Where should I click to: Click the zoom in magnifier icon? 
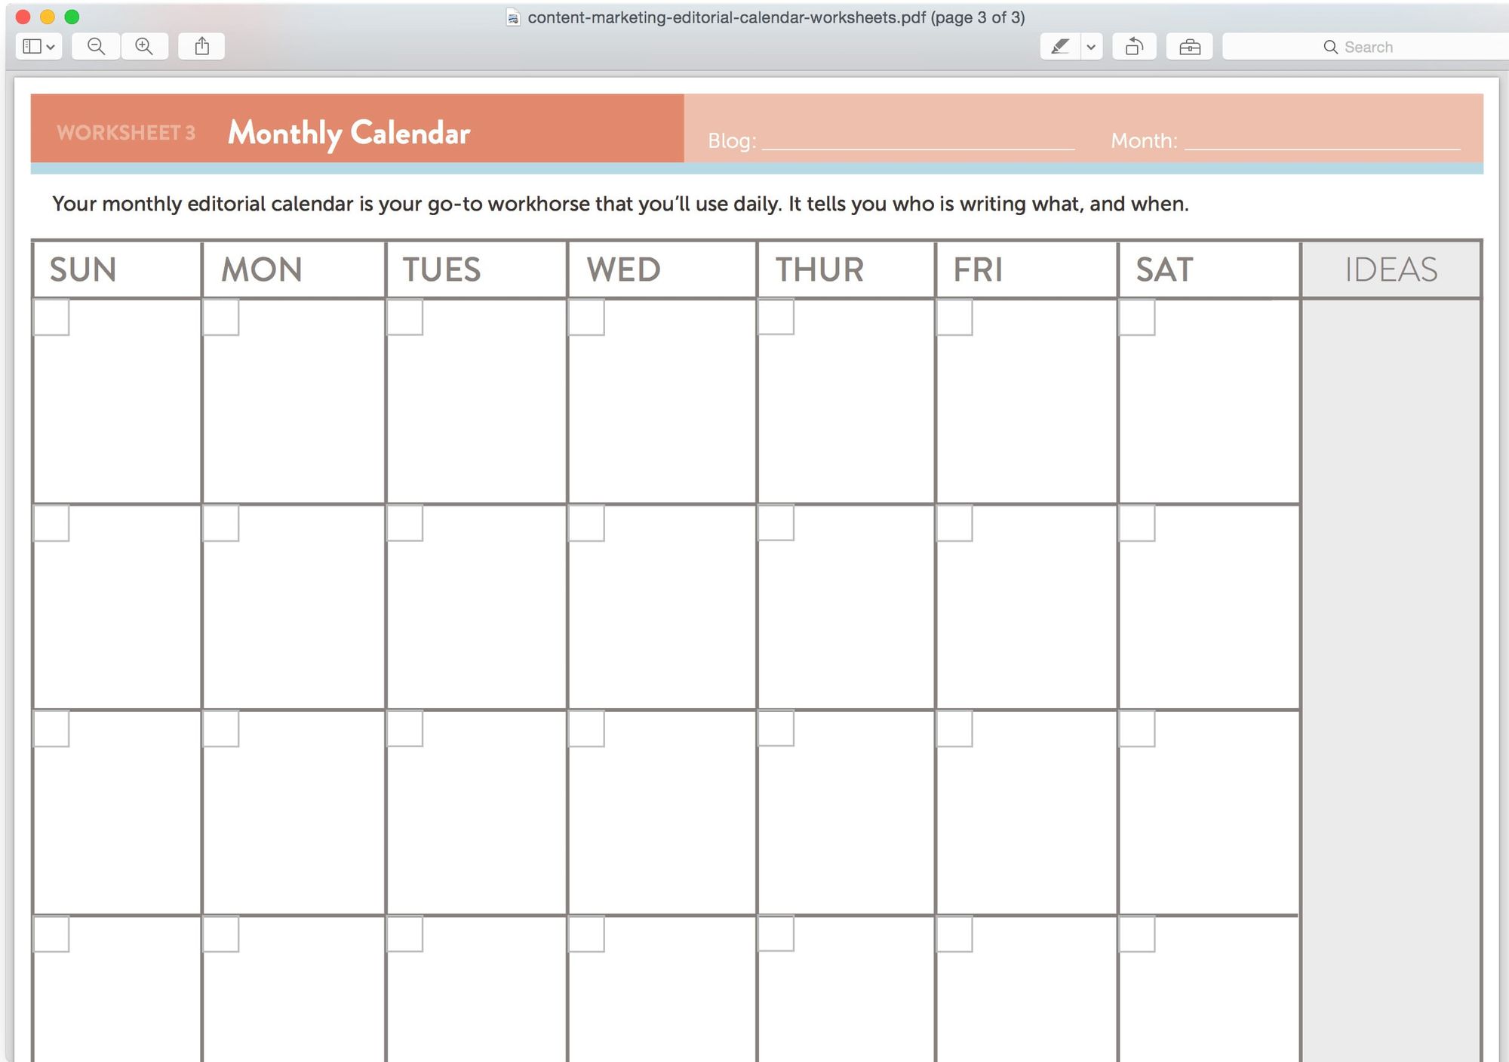coord(143,46)
